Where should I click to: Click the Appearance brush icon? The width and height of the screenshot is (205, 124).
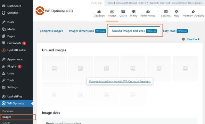tap(4, 59)
